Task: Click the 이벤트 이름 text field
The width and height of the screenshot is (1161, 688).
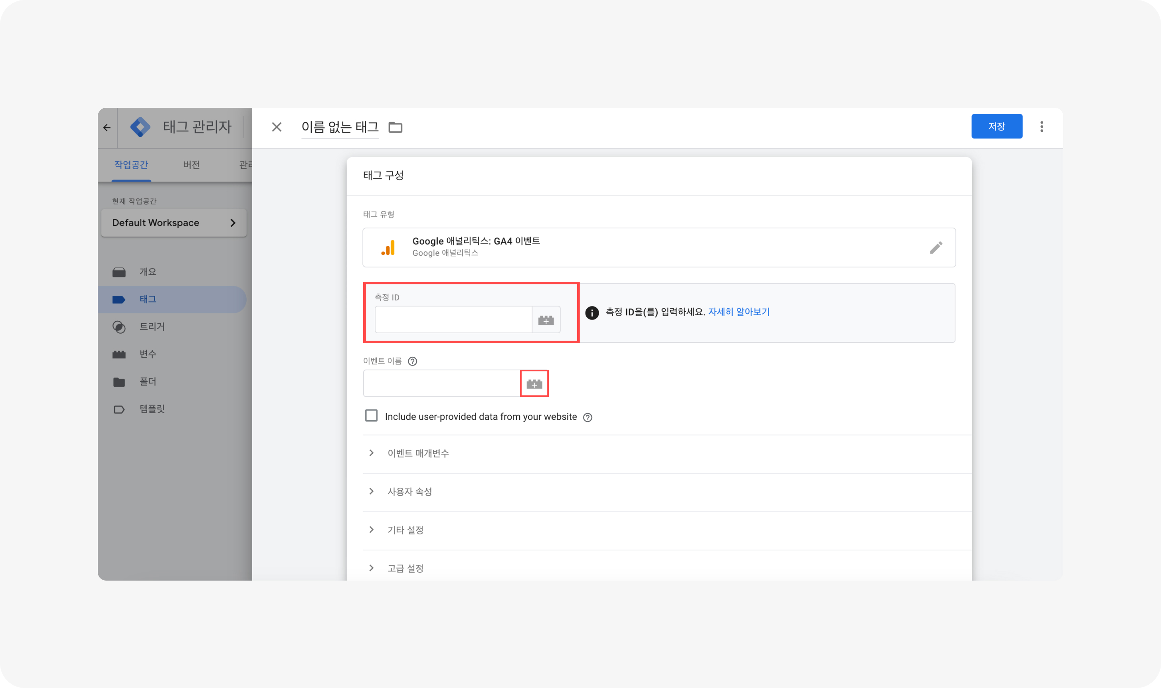Action: point(442,384)
